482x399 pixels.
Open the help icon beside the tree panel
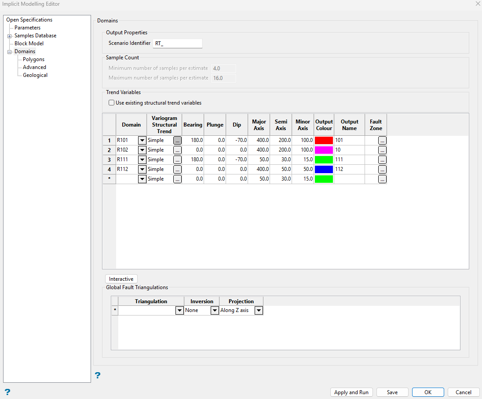[7, 392]
